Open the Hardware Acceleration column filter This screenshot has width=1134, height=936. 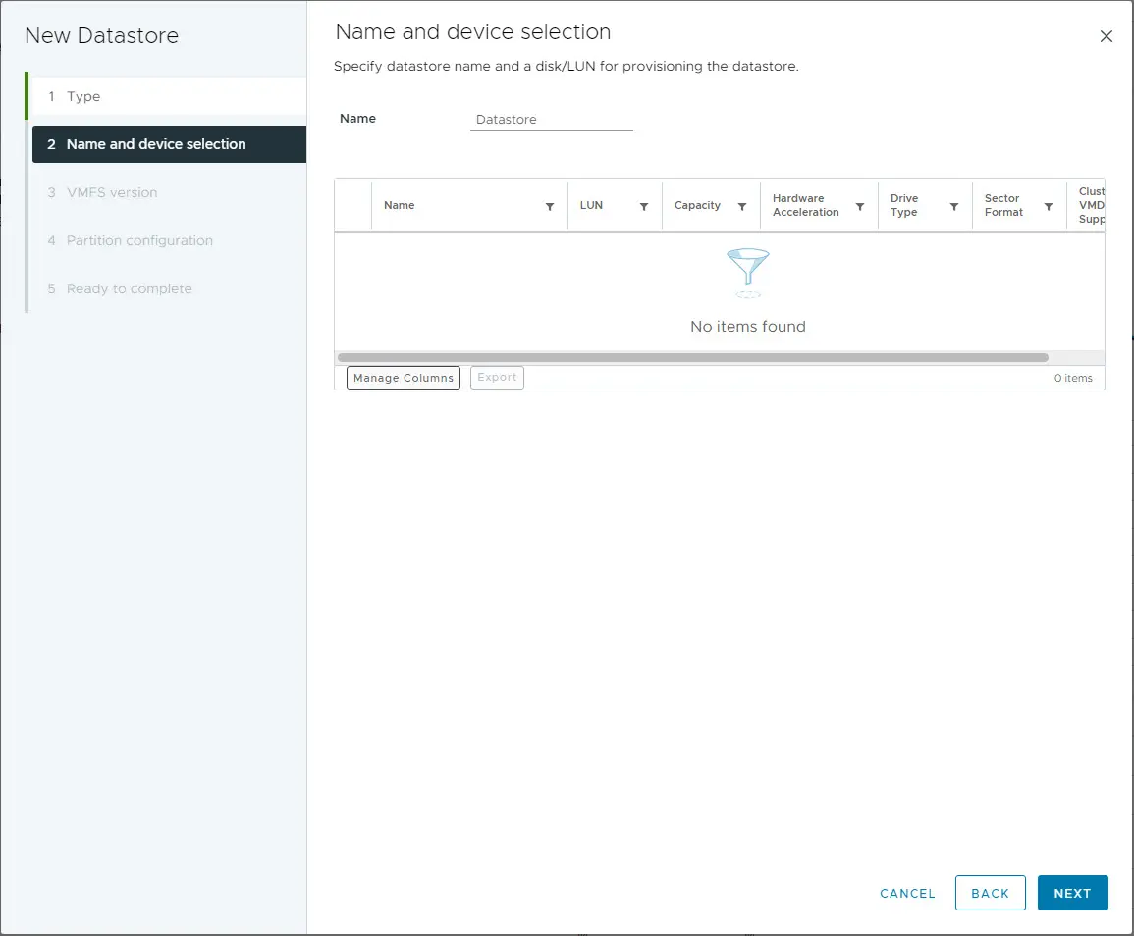tap(860, 207)
